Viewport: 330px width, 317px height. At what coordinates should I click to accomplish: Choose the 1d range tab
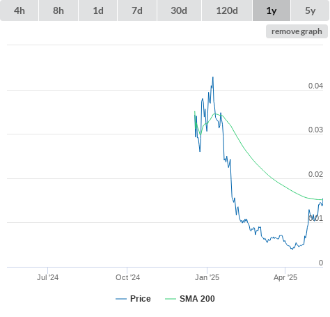pyautogui.click(x=98, y=10)
